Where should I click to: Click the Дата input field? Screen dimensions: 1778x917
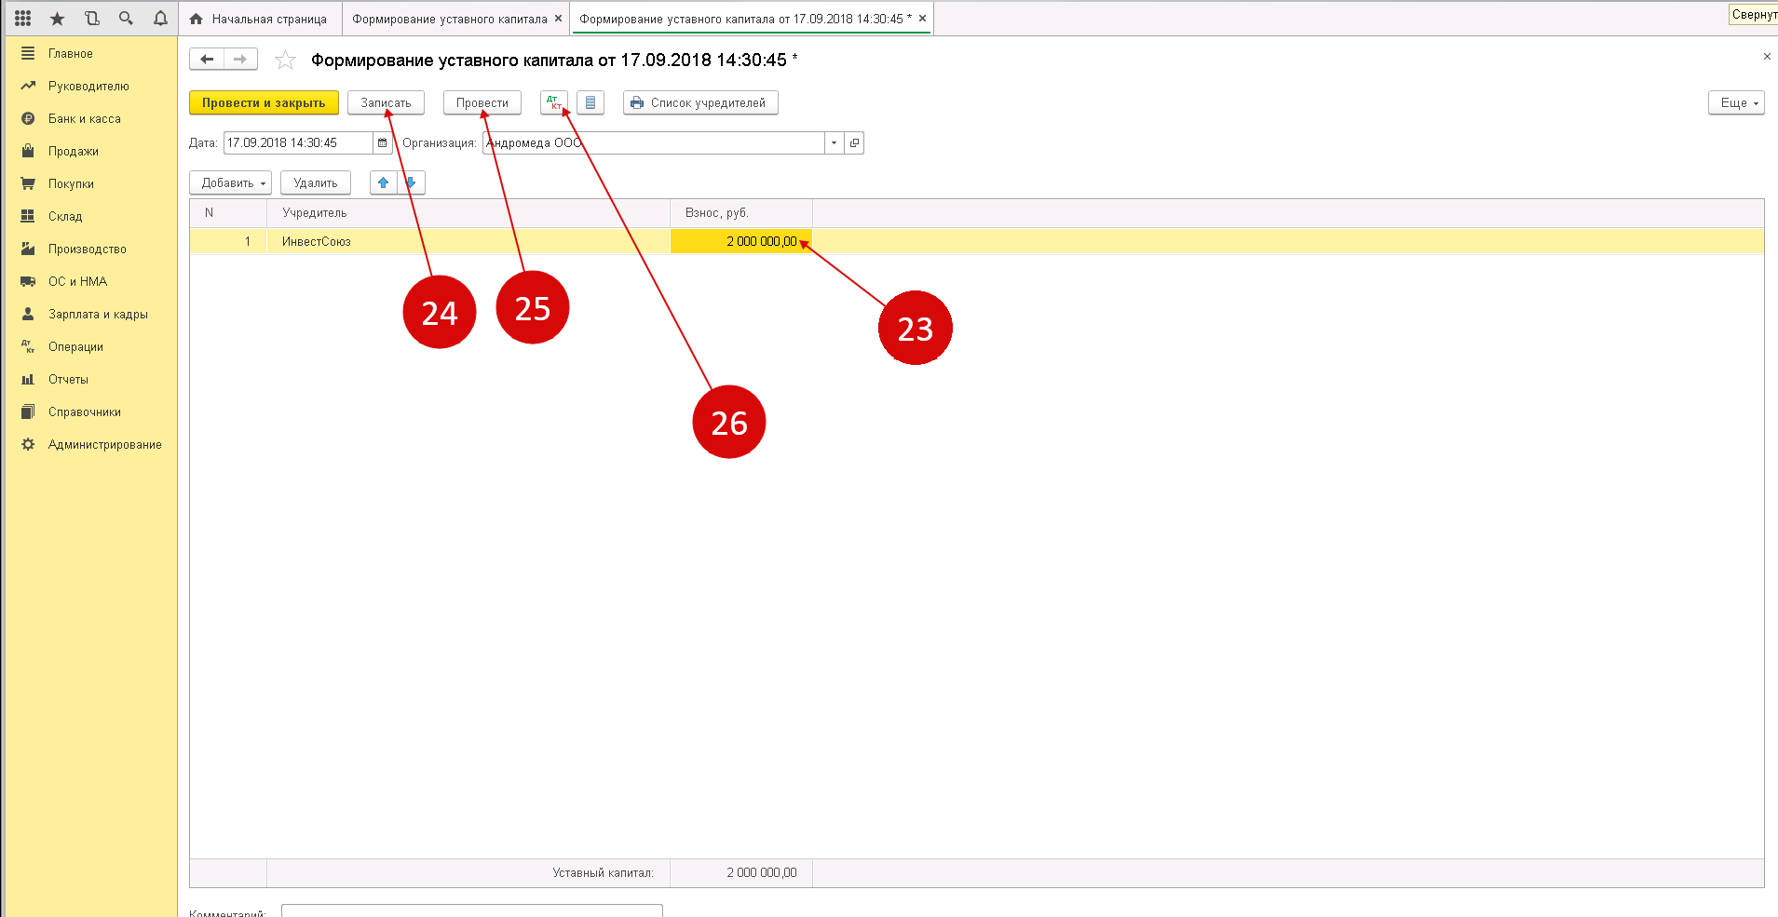(298, 142)
